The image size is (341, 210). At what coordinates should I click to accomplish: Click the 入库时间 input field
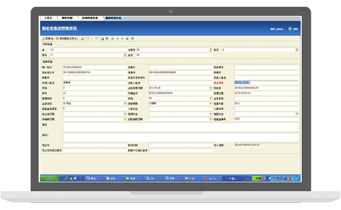click(x=266, y=109)
